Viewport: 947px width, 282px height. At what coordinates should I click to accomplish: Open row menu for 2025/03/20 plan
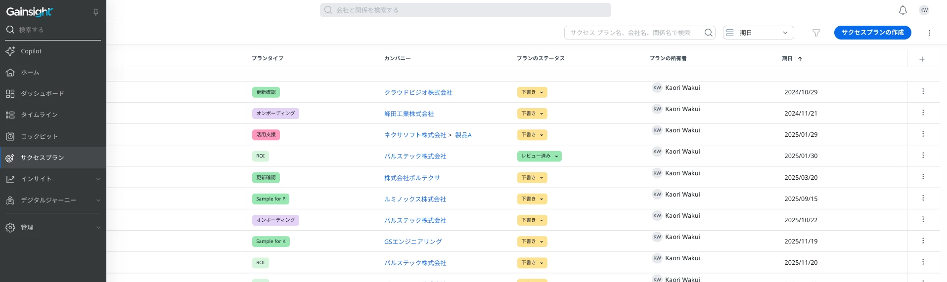click(x=923, y=177)
